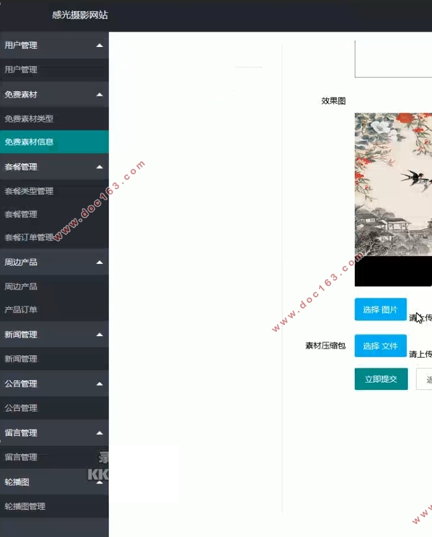Click the 轮播图 section header

[54, 482]
